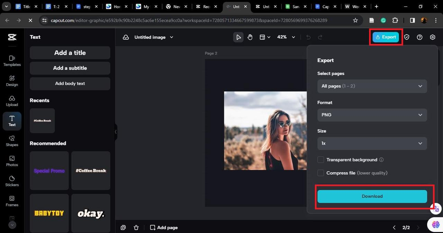Viewport: 443px width, 233px height.
Task: Open the Select pages dropdown
Action: (372, 86)
